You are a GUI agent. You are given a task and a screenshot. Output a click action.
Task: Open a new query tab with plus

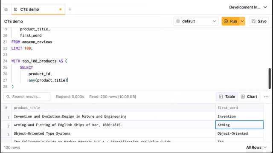click(70, 9)
